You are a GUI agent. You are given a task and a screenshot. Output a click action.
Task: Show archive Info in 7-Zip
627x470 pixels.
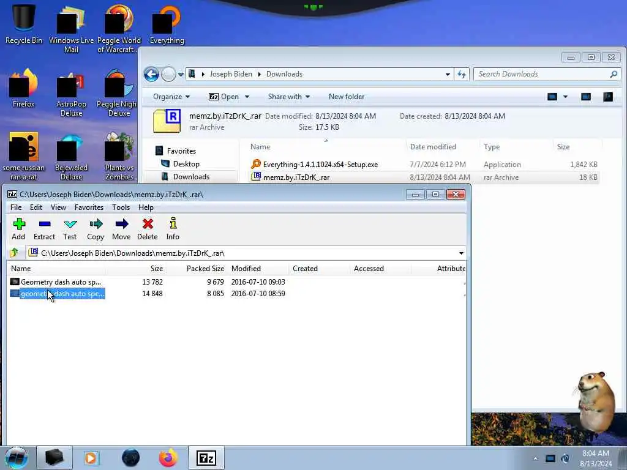pyautogui.click(x=173, y=229)
